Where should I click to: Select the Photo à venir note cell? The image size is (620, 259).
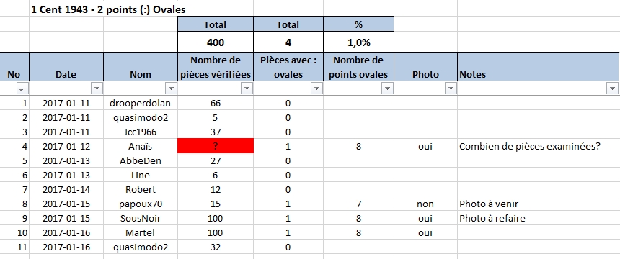pos(539,204)
